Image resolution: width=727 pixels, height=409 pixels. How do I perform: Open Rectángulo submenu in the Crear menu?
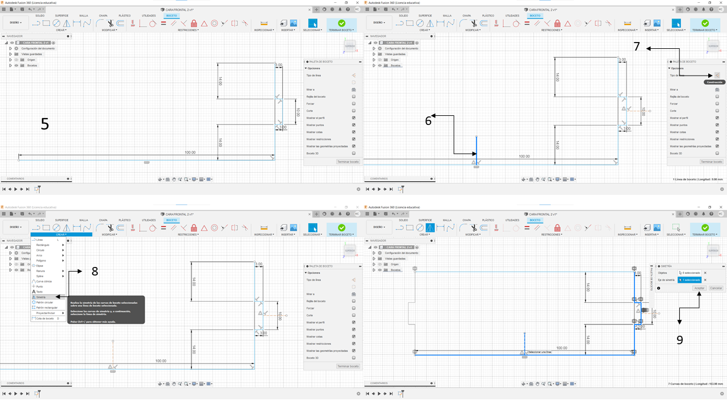48,245
